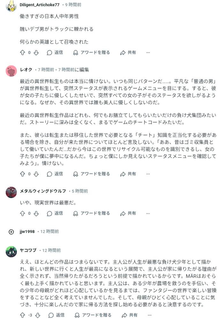Click share icon on レオク's comment

[123, 174]
